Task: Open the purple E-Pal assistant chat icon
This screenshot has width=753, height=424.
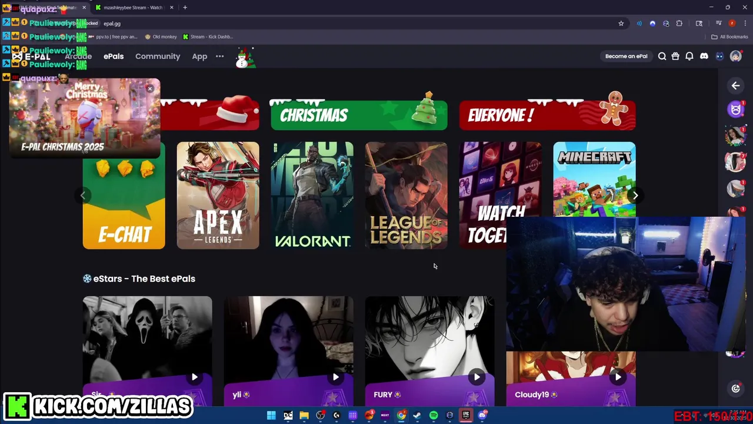Action: [735, 110]
